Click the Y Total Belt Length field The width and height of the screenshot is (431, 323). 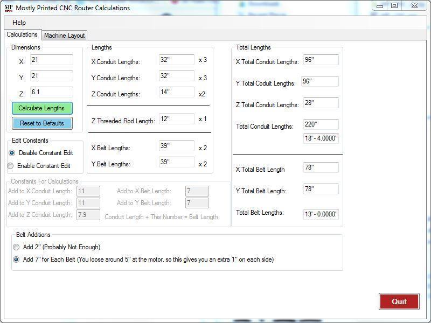tap(321, 189)
